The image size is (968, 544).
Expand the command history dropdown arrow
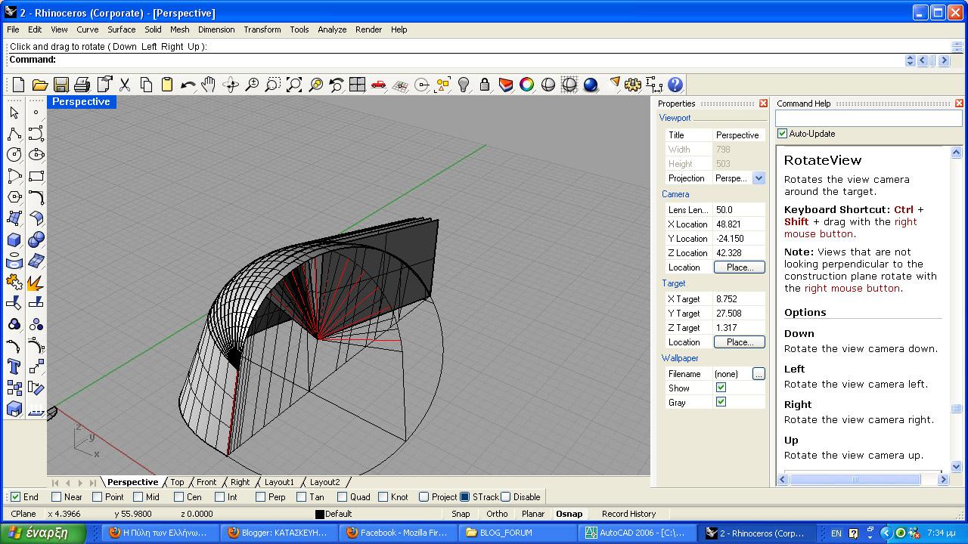click(x=910, y=60)
